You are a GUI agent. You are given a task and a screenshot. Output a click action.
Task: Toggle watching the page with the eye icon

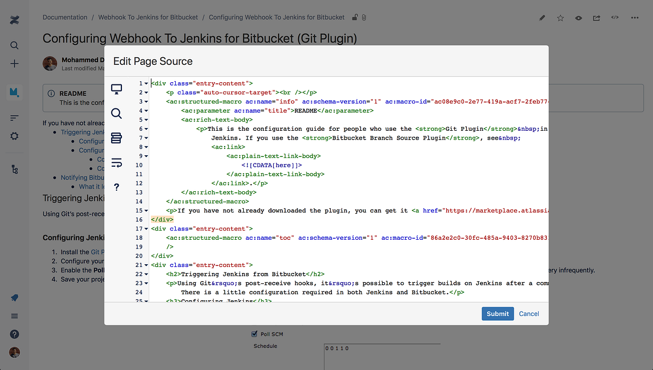[578, 17]
